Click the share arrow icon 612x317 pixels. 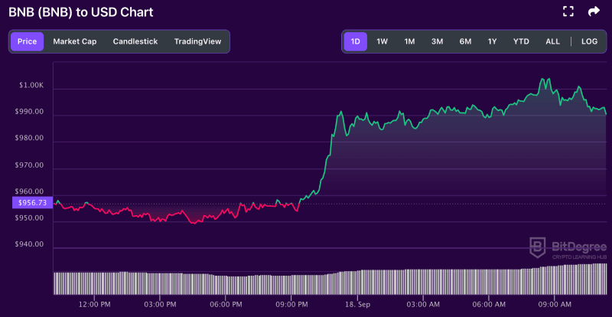tap(594, 11)
